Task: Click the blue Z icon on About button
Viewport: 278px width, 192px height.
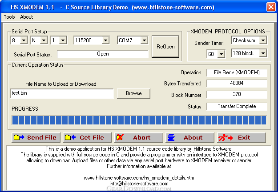Action: [x=171, y=137]
